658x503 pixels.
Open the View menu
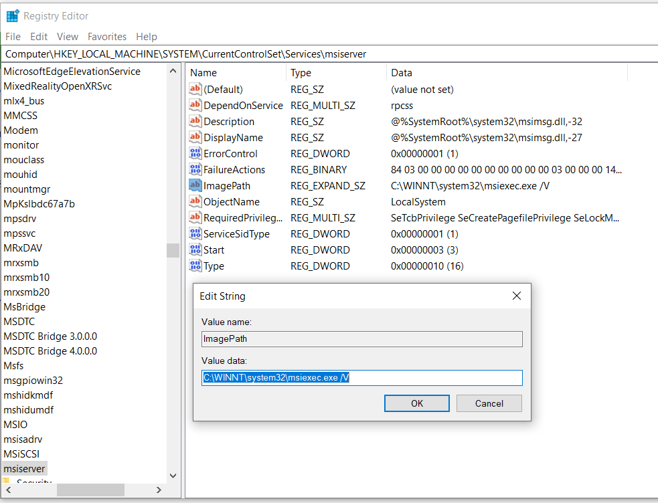(68, 37)
